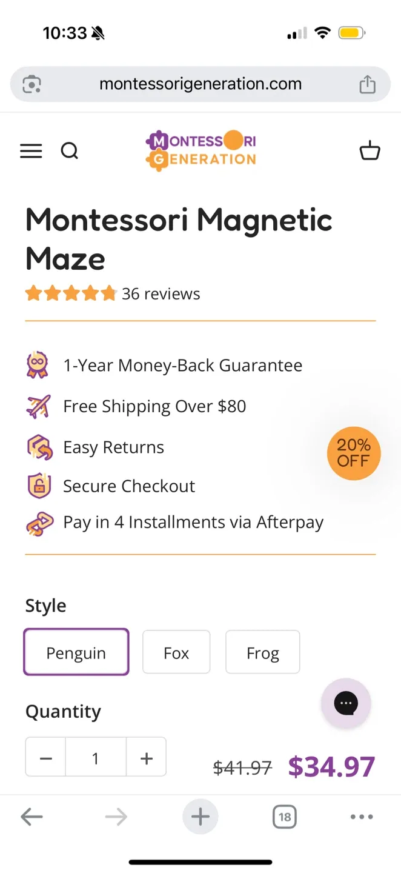
Task: Tap the camera scan icon in address bar
Action: click(x=31, y=84)
